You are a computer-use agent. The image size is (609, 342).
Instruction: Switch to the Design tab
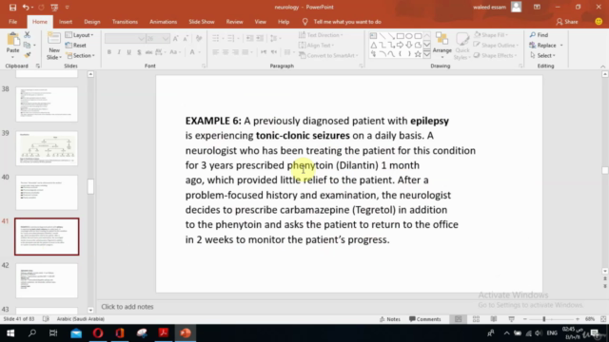coord(92,22)
